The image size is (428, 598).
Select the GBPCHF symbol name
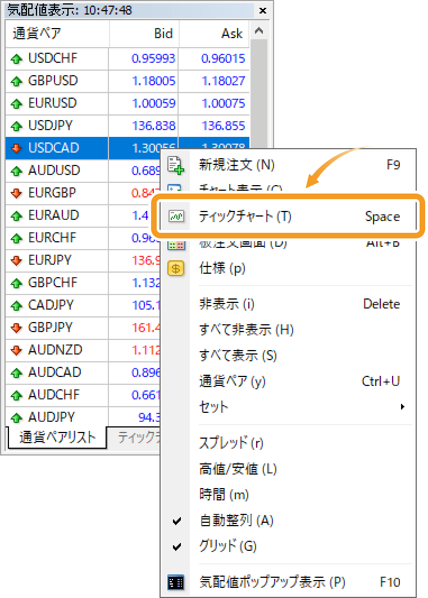tap(53, 283)
